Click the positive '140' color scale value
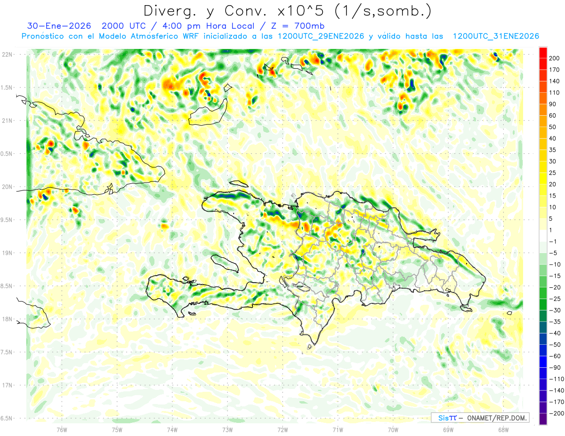 point(554,81)
